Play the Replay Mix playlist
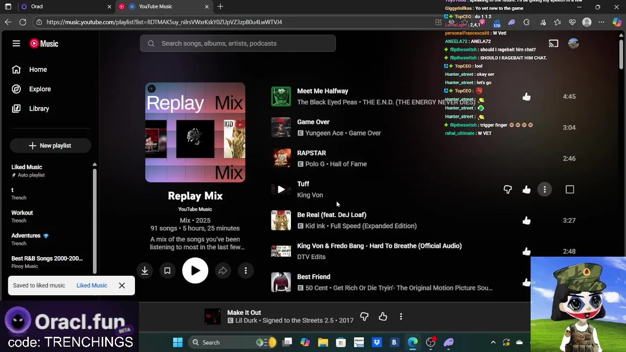This screenshot has height=352, width=626. point(195,270)
